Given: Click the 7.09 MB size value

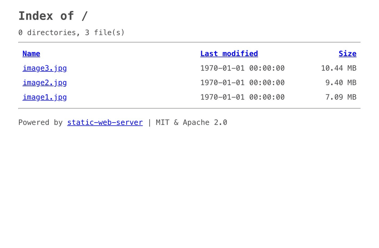Looking at the screenshot, I should 340,97.
